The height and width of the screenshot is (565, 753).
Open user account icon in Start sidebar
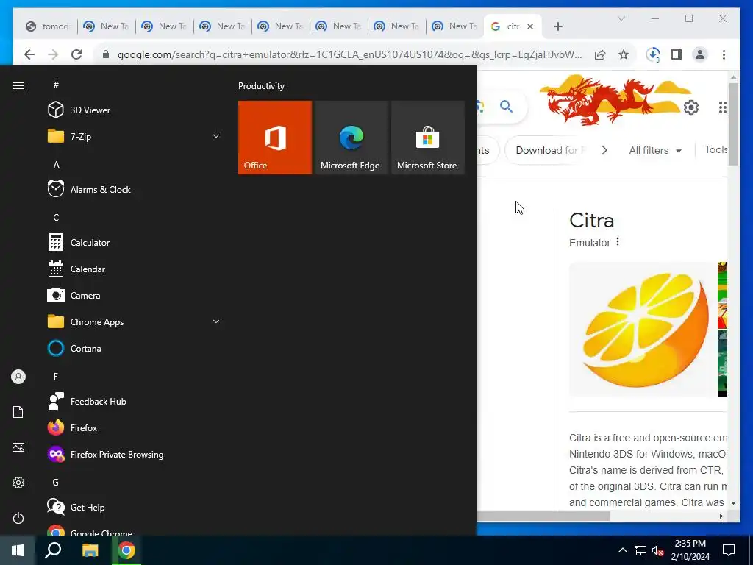[x=18, y=377]
